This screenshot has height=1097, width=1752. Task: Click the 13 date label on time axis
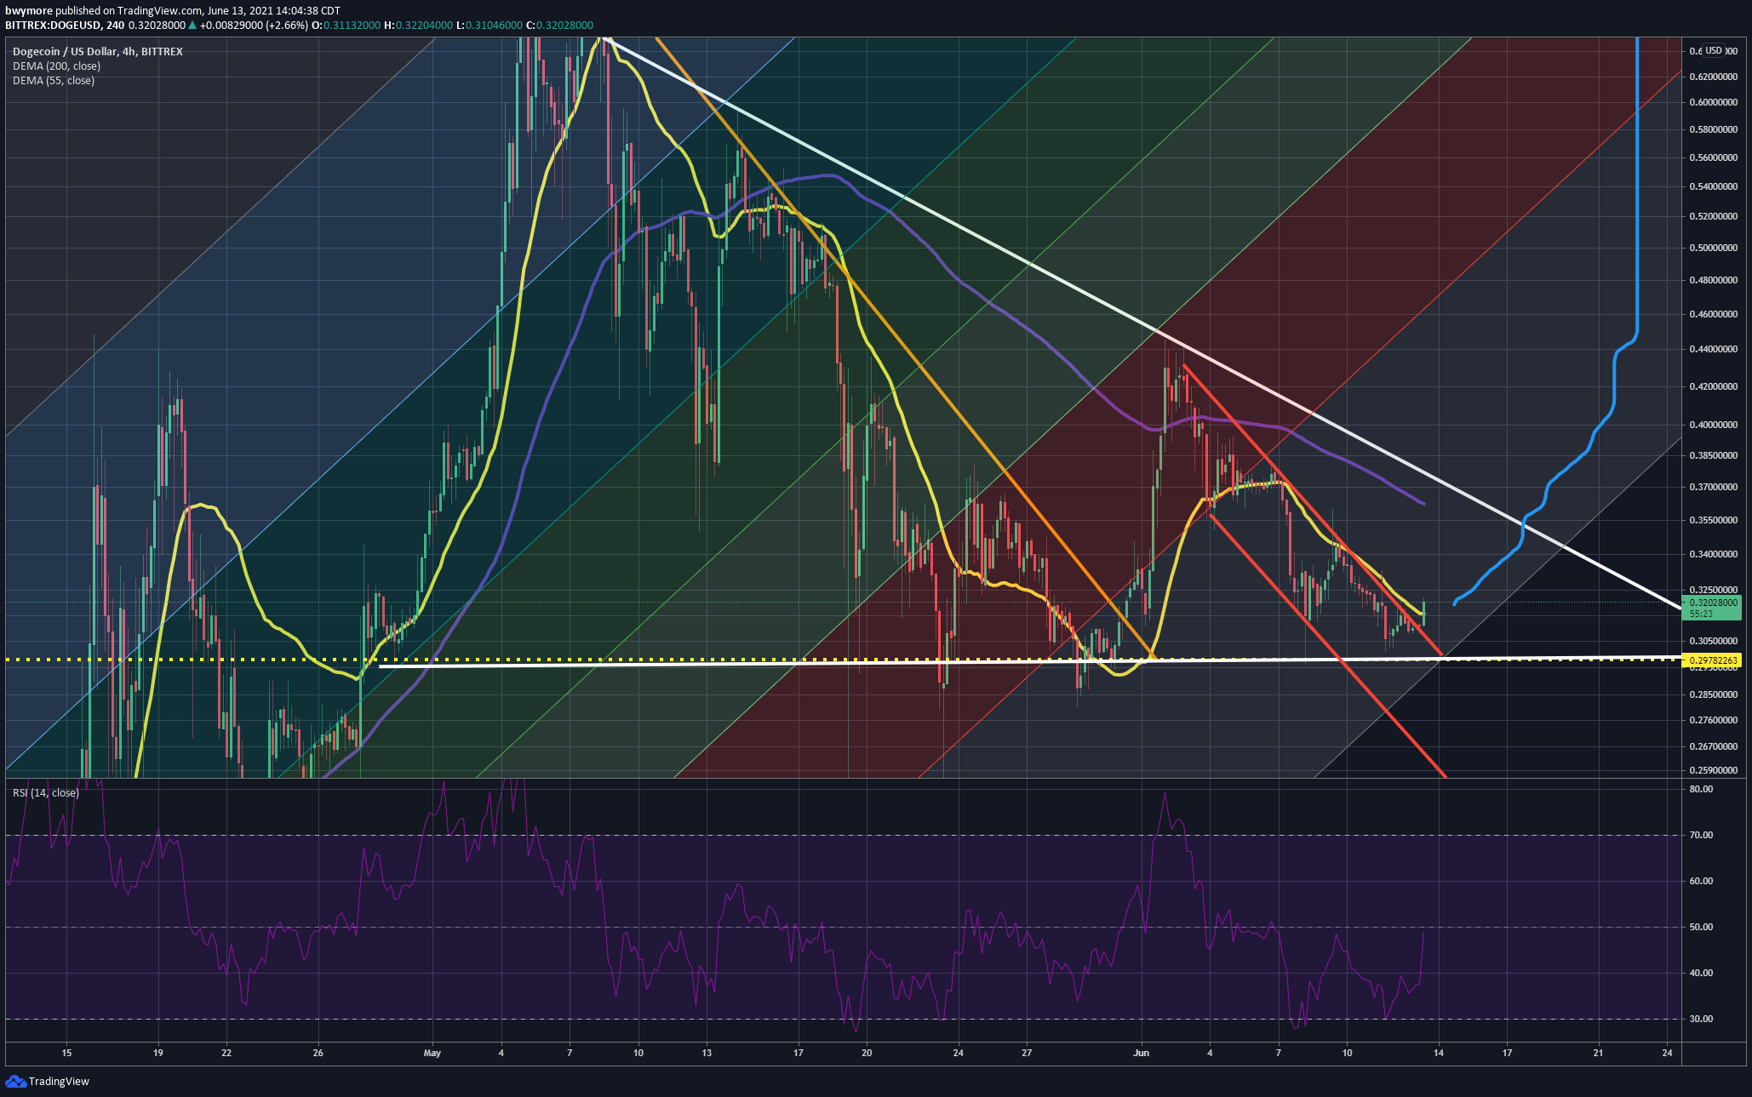[707, 1053]
